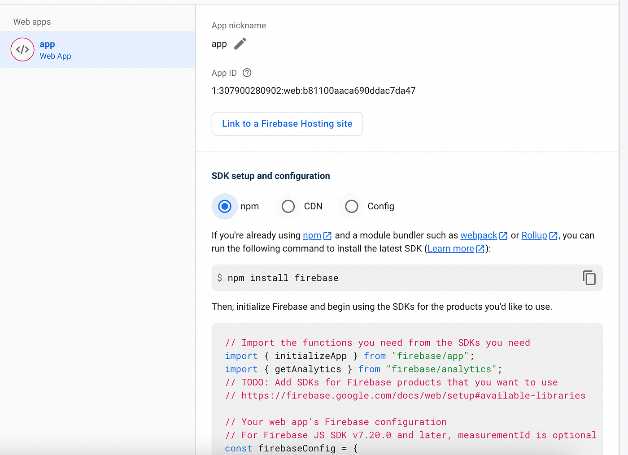The width and height of the screenshot is (628, 455).
Task: Click the 'npm install firebase' command text
Action: (x=283, y=278)
